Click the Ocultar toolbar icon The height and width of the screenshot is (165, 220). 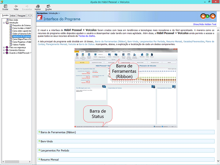coord(5,7)
